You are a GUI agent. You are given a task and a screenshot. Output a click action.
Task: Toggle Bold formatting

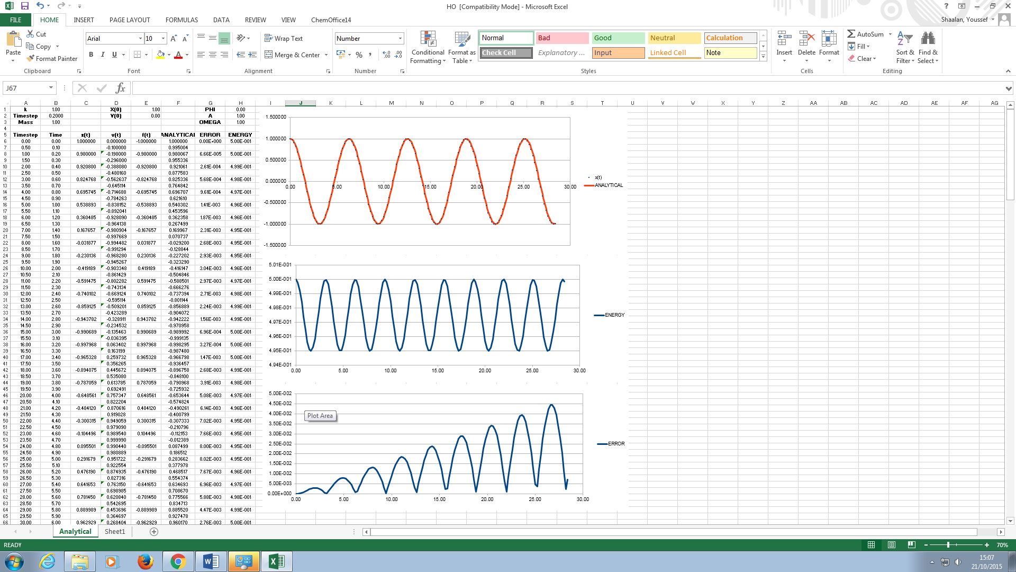coord(91,55)
